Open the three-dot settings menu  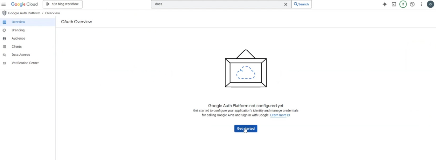(x=421, y=4)
